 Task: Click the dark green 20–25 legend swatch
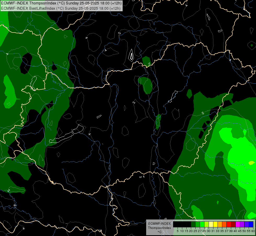[193, 224]
